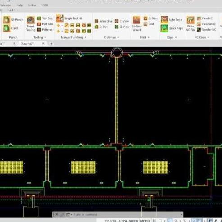222x222 pixels.
Task: Select the right yellow perforation grid
Action: point(156,168)
